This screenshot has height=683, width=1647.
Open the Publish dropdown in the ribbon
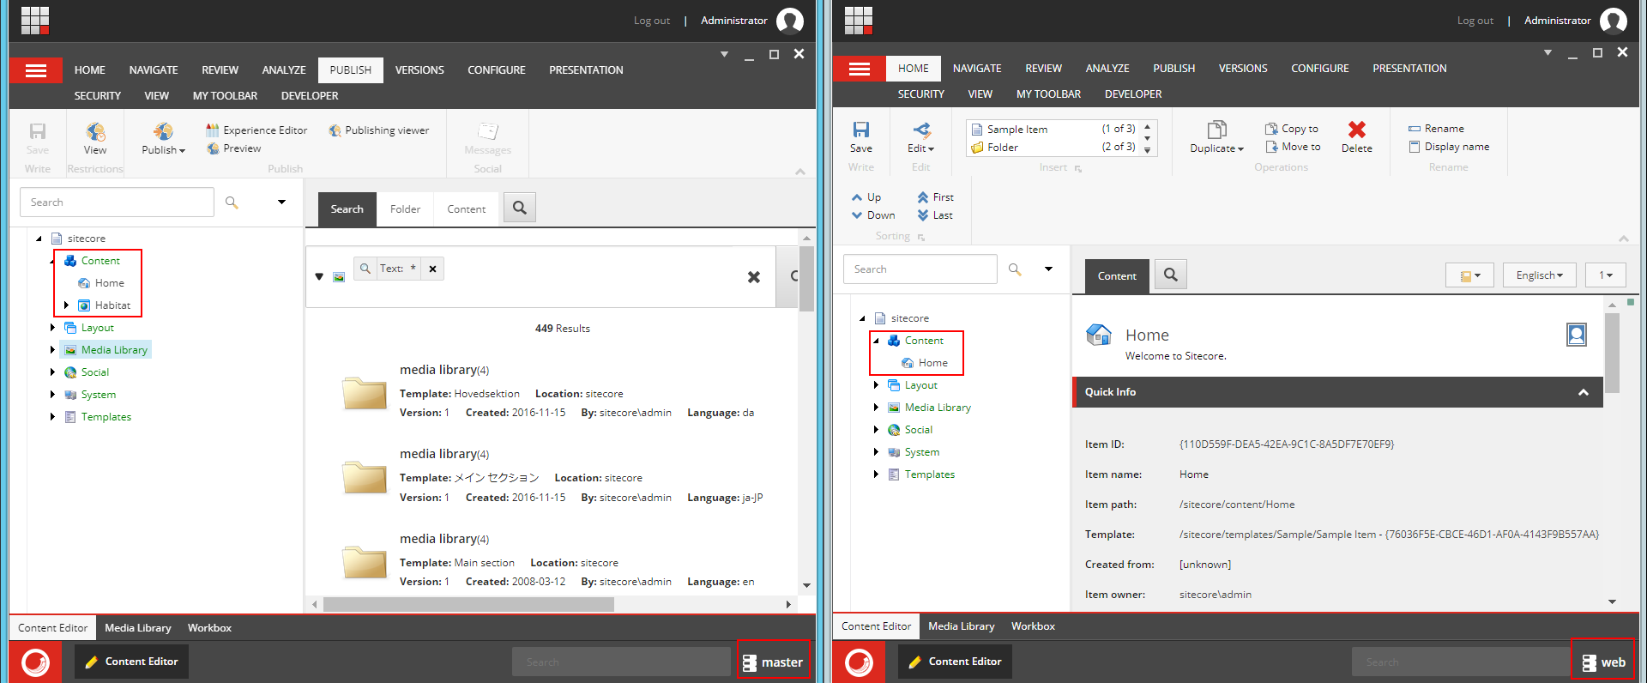tap(163, 138)
